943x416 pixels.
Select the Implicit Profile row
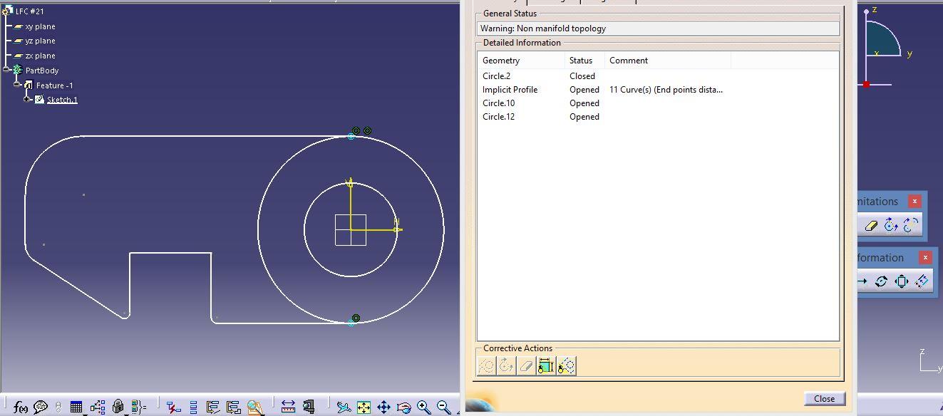(x=510, y=90)
